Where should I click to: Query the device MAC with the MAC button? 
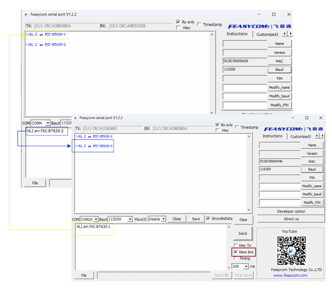[312, 161]
